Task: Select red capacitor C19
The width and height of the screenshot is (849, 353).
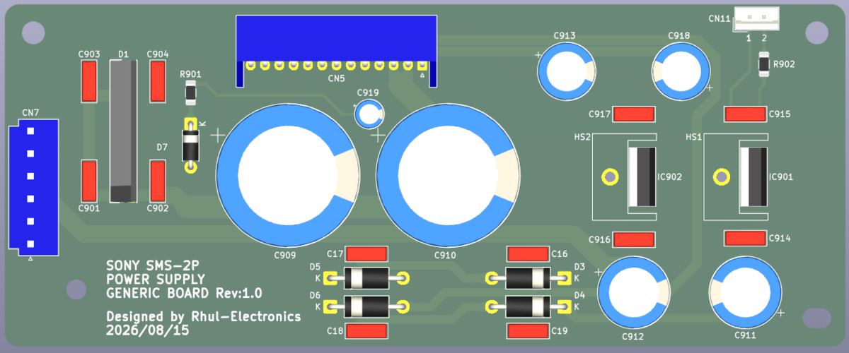Action: pyautogui.click(x=529, y=330)
